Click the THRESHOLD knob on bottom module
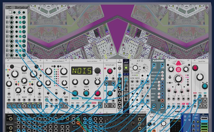 point(164,124)
